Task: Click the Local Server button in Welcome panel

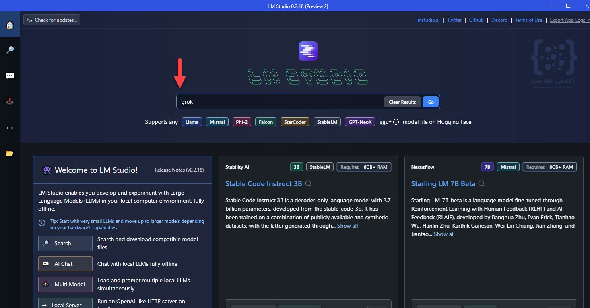Action: click(x=65, y=304)
